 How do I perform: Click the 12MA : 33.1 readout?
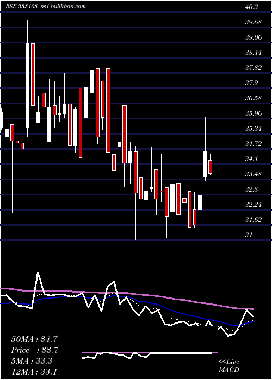pyautogui.click(x=34, y=371)
